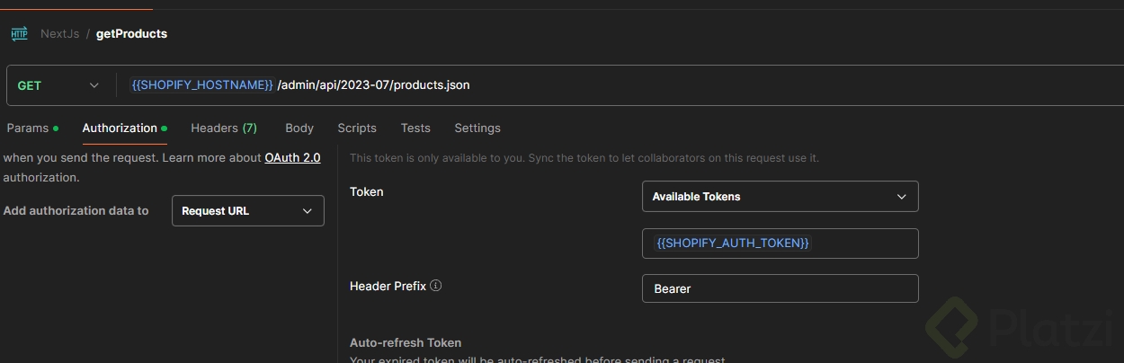The image size is (1124, 363).
Task: Follow the OAuth 2.0 link
Action: 292,157
